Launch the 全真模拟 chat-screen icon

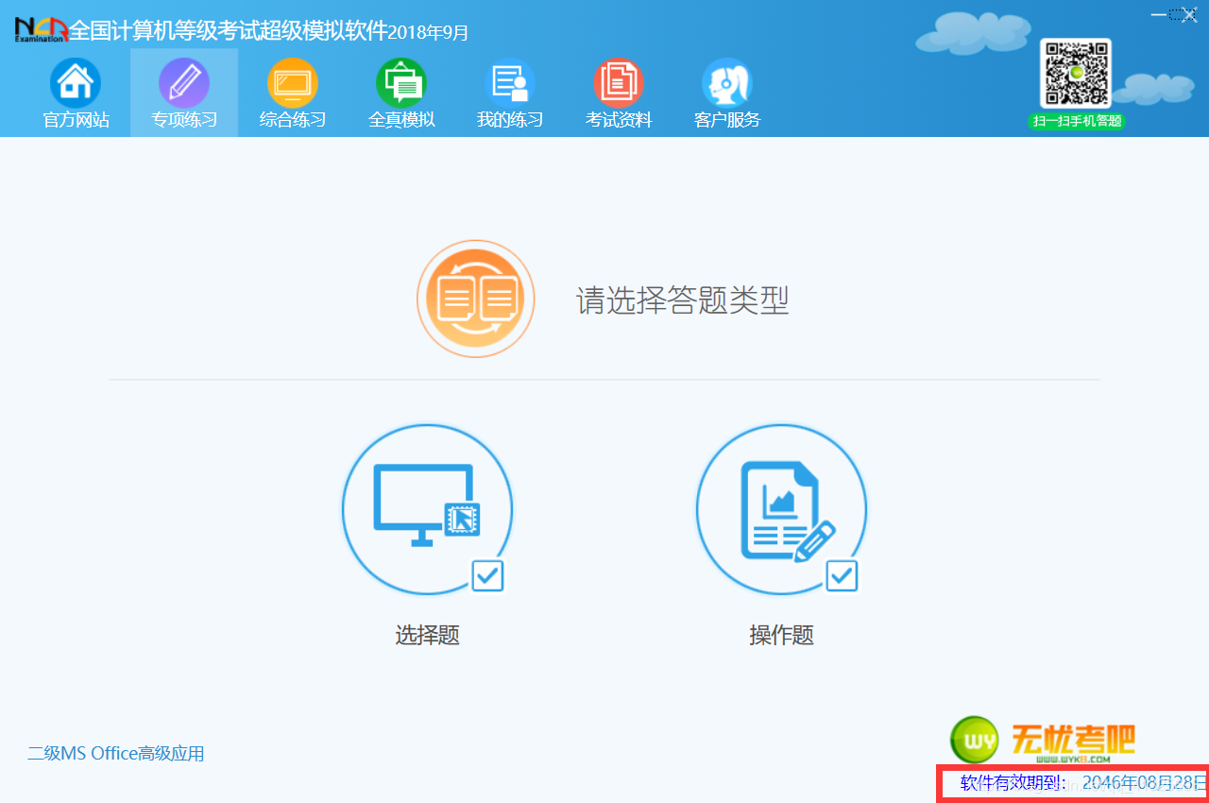click(x=401, y=83)
